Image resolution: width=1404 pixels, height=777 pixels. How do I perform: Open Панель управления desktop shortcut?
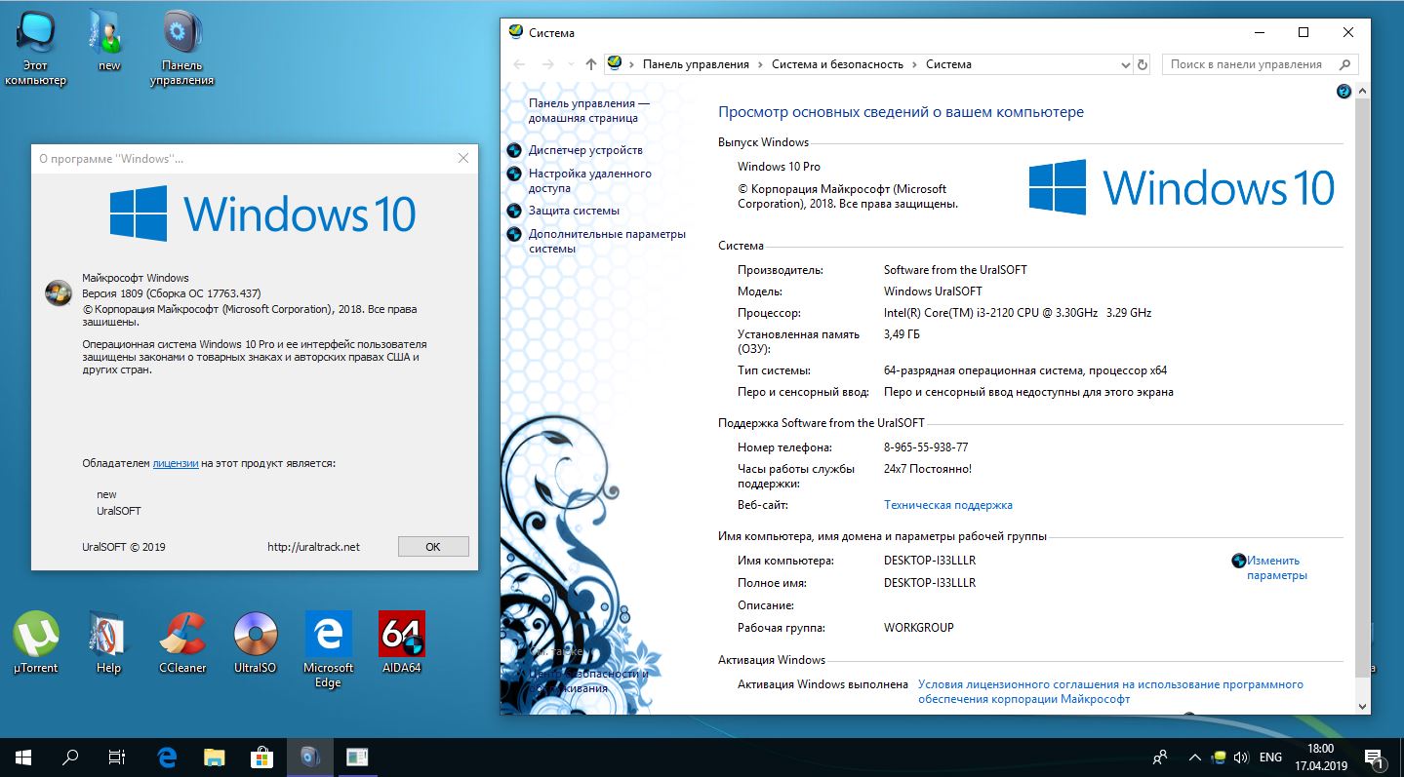tap(181, 47)
